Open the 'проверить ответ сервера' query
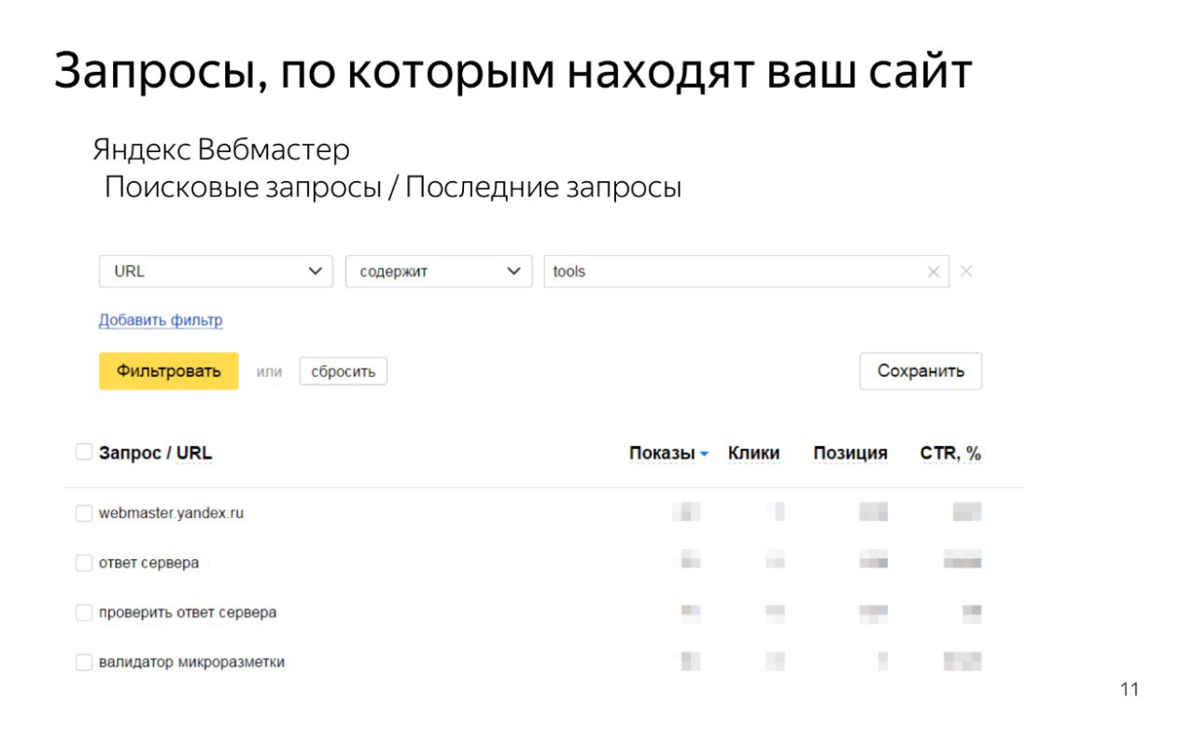Image resolution: width=1195 pixels, height=743 pixels. (x=188, y=612)
